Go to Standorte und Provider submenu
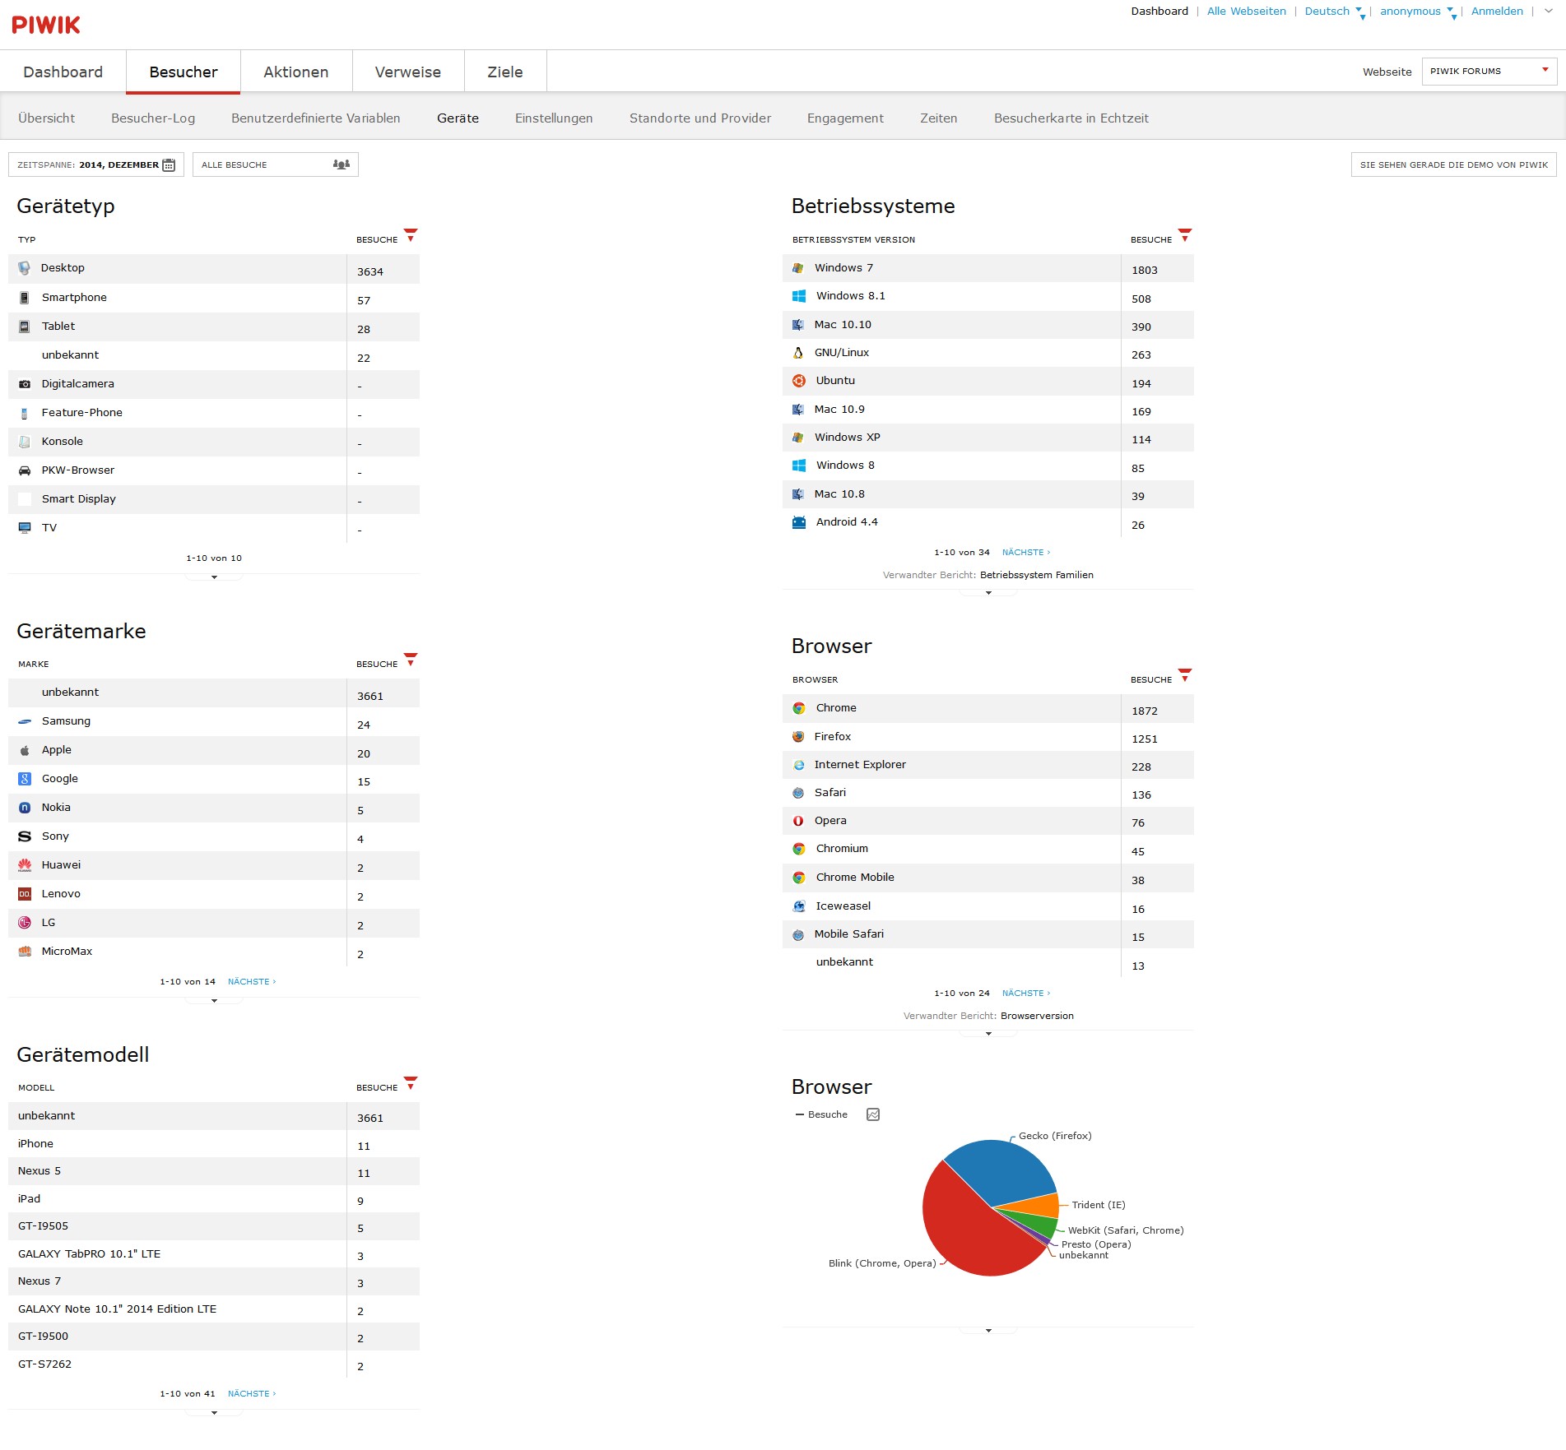The height and width of the screenshot is (1450, 1566). click(700, 118)
